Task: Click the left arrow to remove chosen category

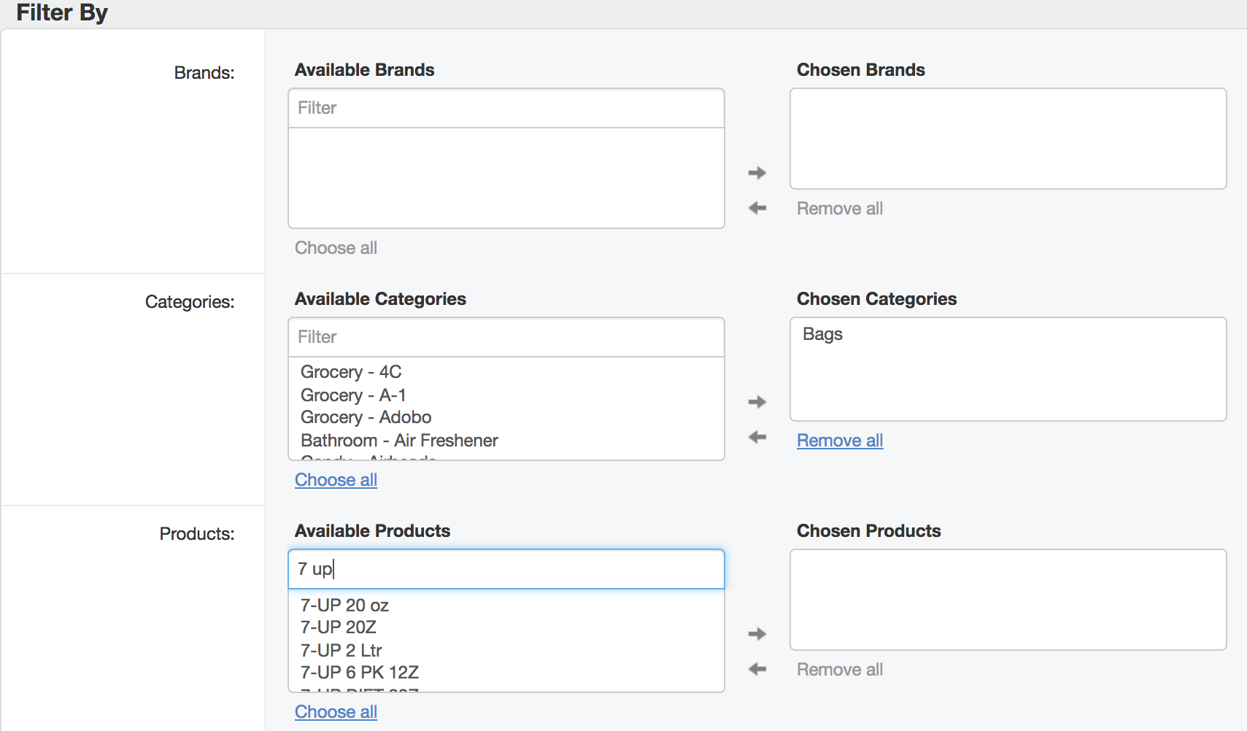Action: click(757, 437)
